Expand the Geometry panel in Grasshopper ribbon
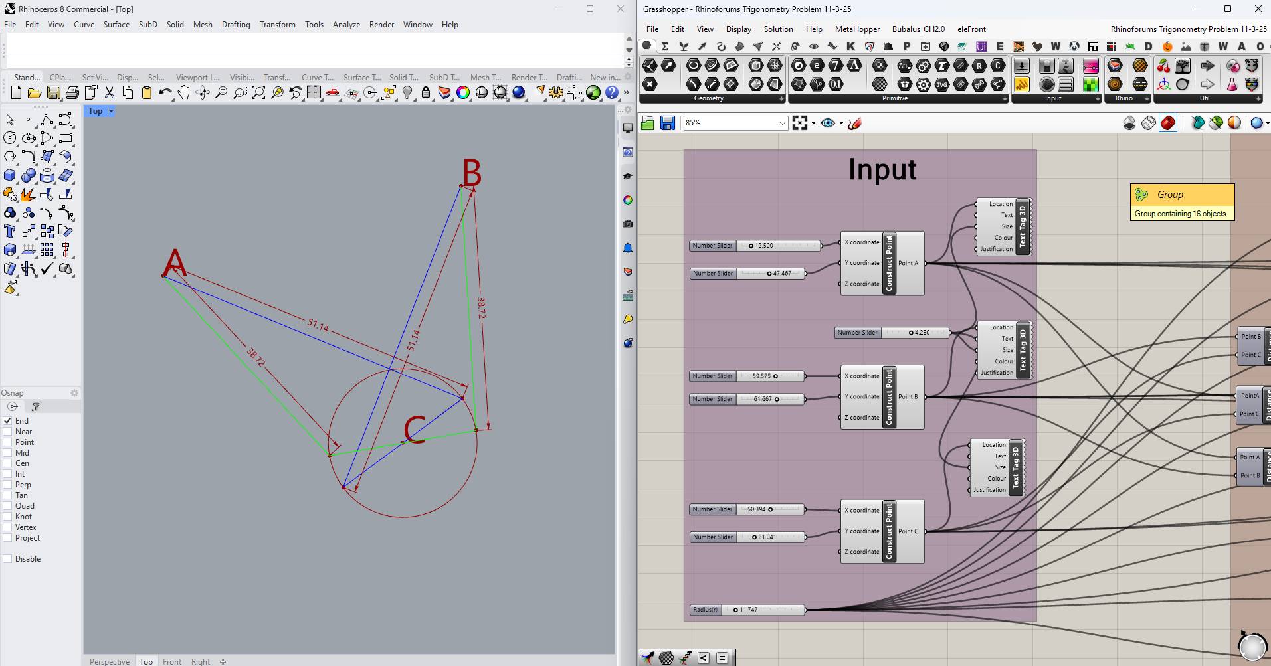The image size is (1271, 666). (781, 98)
